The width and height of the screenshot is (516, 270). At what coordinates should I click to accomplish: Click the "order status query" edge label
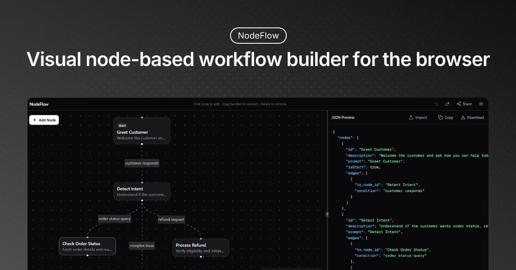114,219
